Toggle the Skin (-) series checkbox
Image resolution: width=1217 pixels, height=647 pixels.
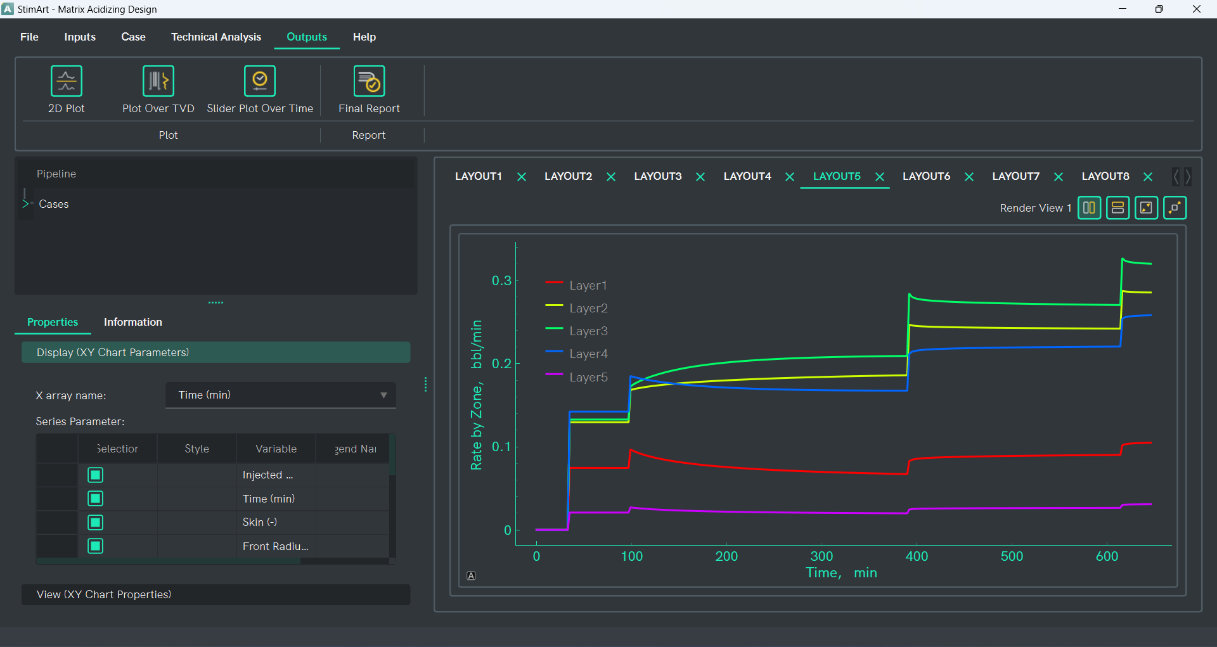click(x=96, y=523)
